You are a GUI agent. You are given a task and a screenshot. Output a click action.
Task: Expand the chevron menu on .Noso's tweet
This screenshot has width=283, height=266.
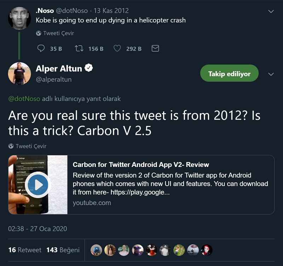pyautogui.click(x=271, y=11)
